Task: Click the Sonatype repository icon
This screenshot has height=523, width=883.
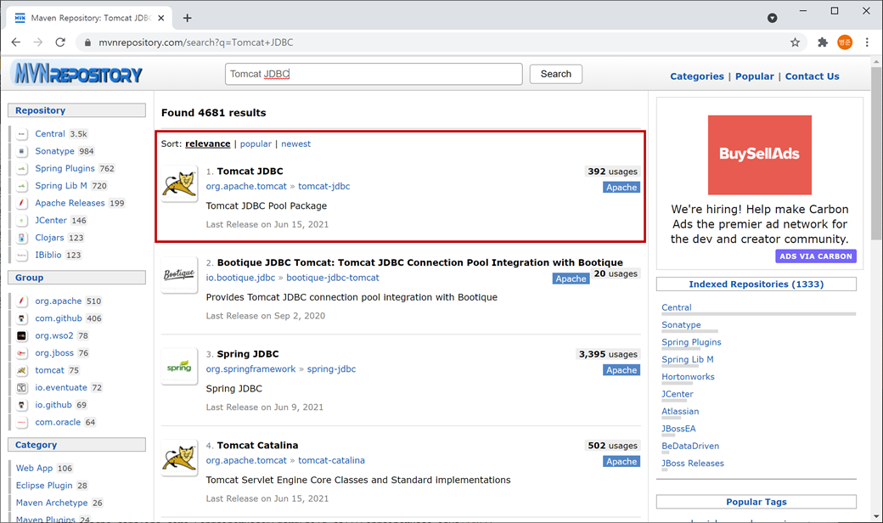Action: 21,151
